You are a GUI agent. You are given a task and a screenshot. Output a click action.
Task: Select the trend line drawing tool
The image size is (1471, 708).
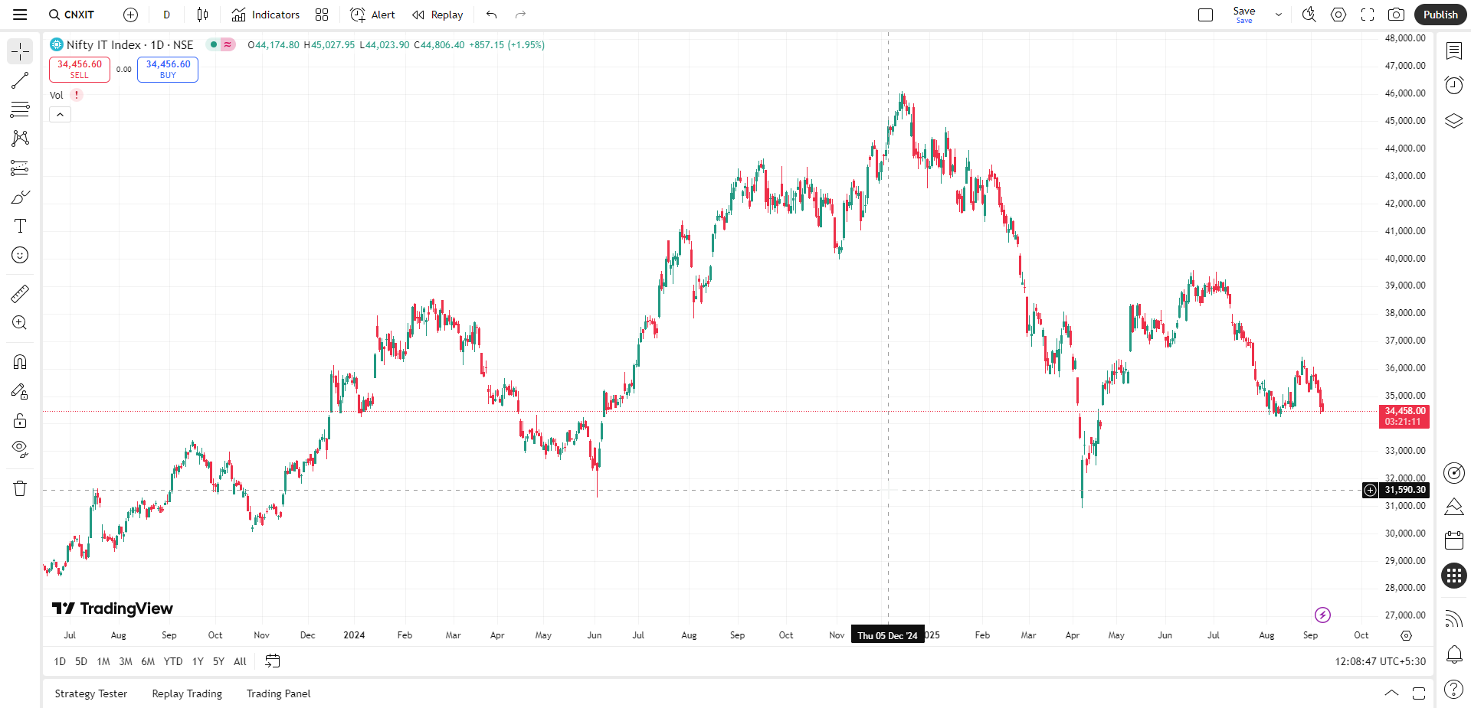[20, 80]
